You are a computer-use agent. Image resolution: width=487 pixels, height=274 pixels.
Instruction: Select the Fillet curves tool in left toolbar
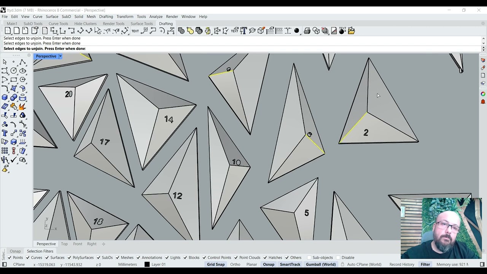tap(5, 88)
